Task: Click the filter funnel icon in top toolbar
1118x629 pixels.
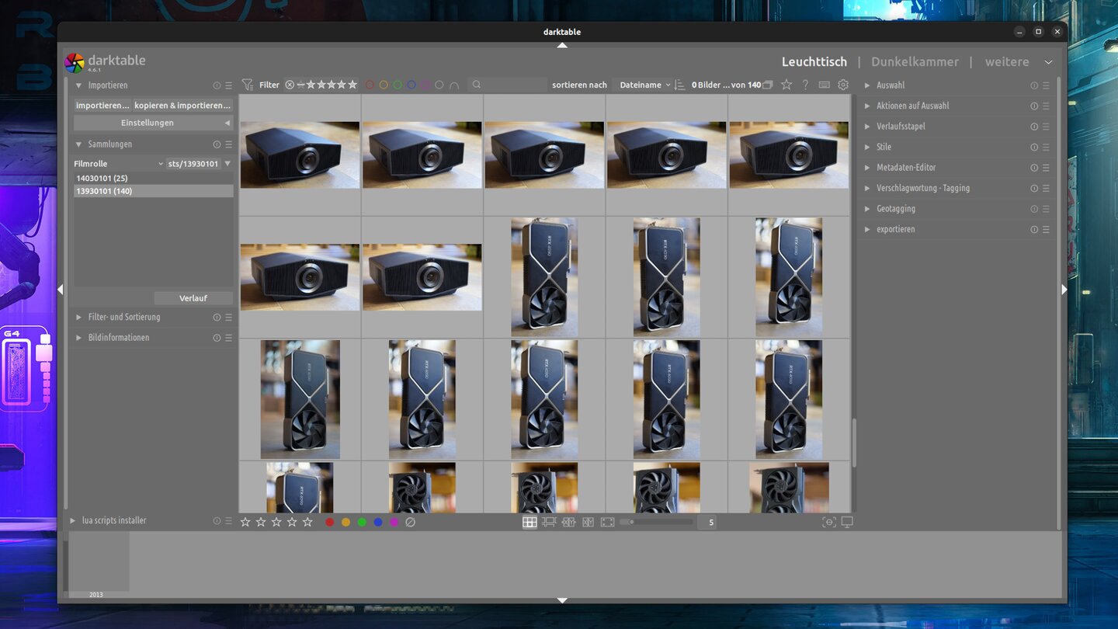Action: [248, 85]
